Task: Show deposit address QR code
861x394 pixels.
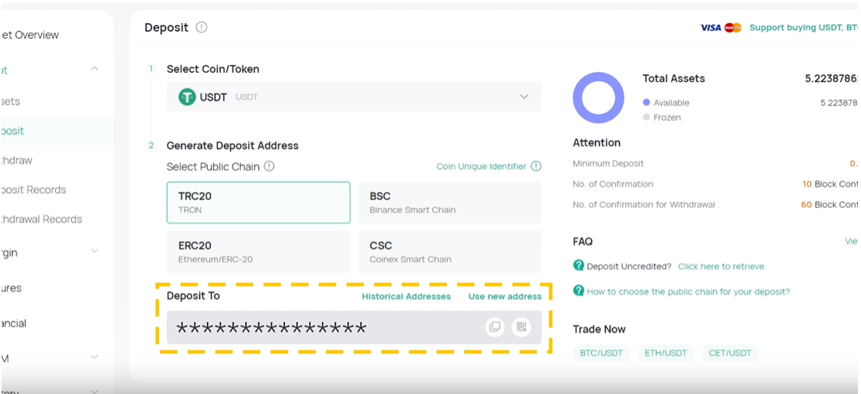Action: pyautogui.click(x=521, y=327)
